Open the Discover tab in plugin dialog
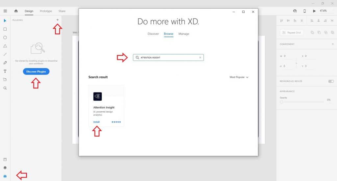Screen dimensions: 337x181 153,34
